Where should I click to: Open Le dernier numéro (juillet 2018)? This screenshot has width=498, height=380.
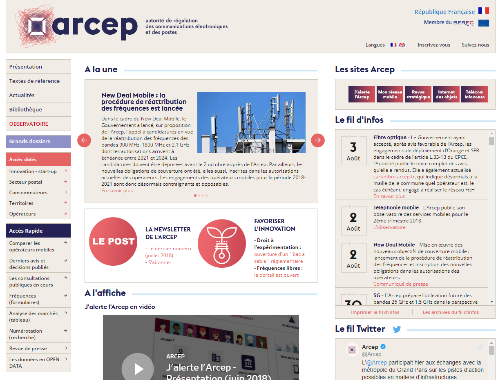pos(168,252)
